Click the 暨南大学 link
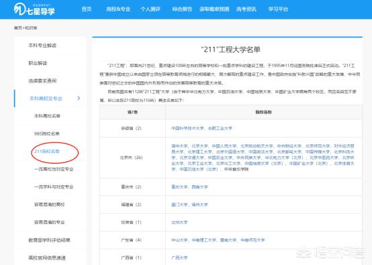 pos(228,240)
